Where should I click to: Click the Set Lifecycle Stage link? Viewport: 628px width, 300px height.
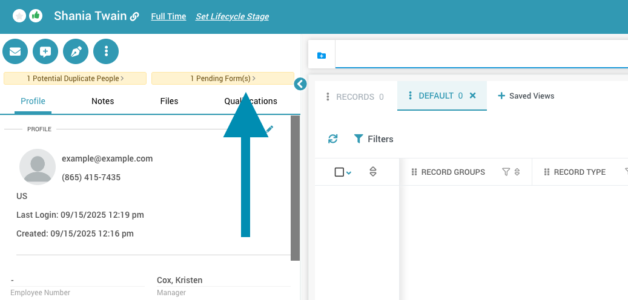pyautogui.click(x=232, y=16)
